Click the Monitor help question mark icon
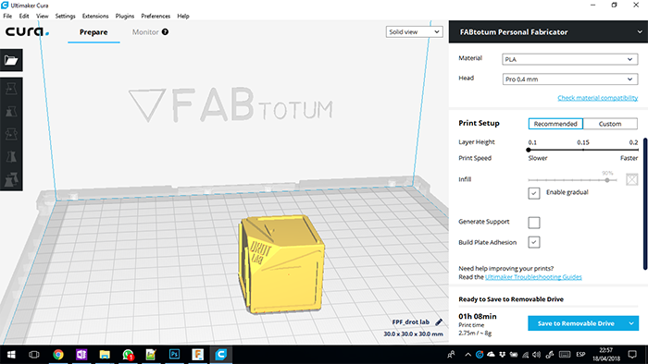This screenshot has width=648, height=364. click(x=165, y=31)
